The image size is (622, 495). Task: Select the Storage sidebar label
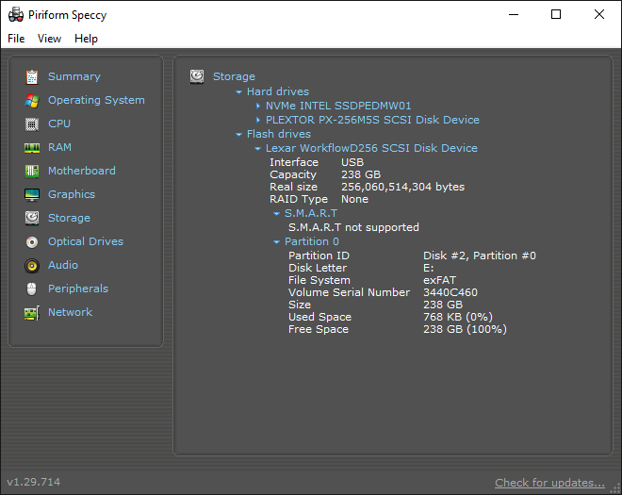[69, 218]
